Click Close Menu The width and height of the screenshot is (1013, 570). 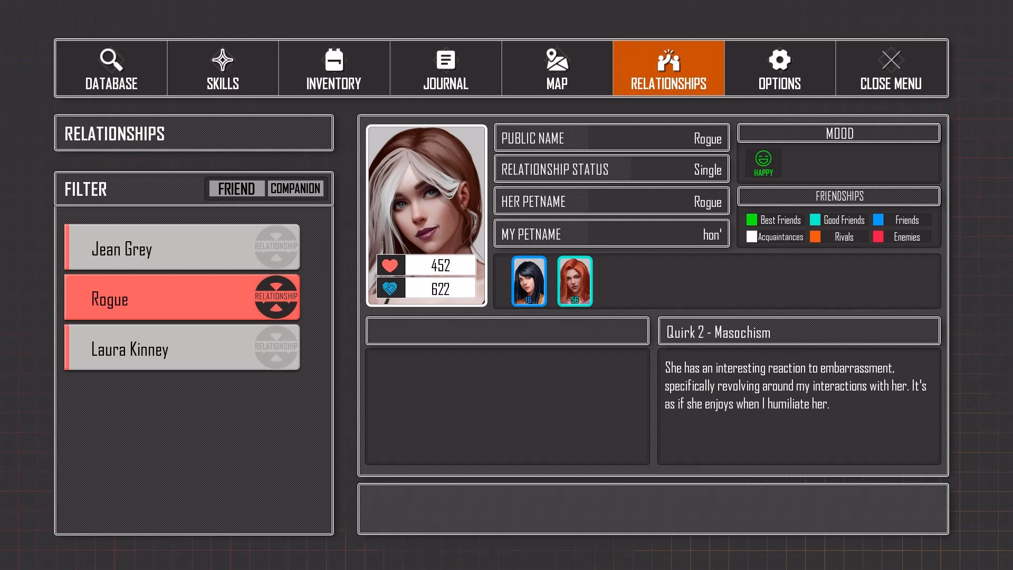[891, 68]
